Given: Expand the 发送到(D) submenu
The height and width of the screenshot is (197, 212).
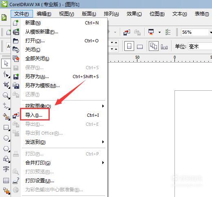Looking at the screenshot, I should tap(103, 142).
